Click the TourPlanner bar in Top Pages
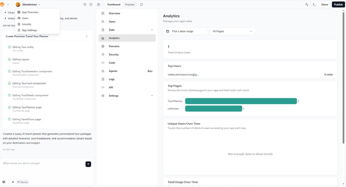Screen dimensions: 346x187 point(241,101)
